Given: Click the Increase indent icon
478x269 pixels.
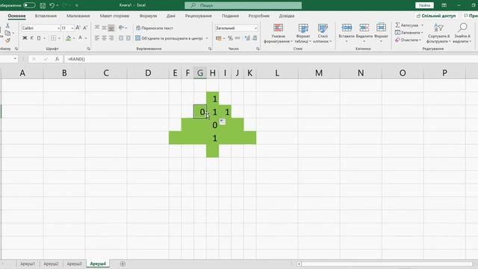Looking at the screenshot, I should click(x=128, y=38).
